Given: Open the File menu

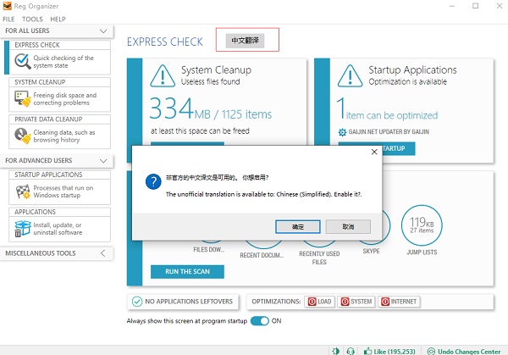Looking at the screenshot, I should click(x=8, y=19).
